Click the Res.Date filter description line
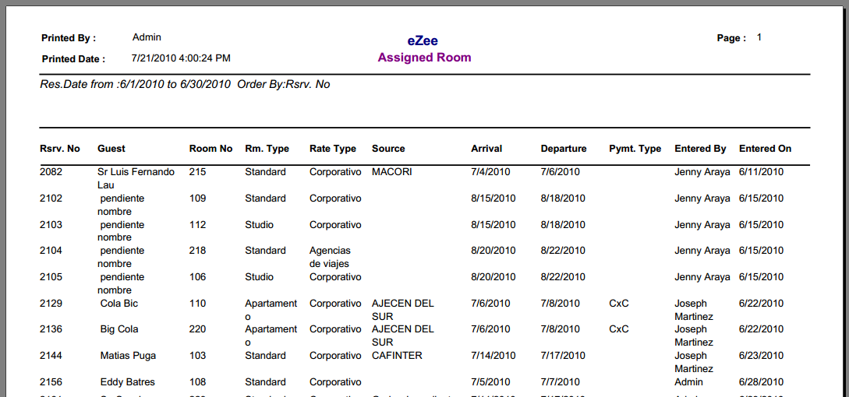The width and height of the screenshot is (849, 397). tap(185, 84)
